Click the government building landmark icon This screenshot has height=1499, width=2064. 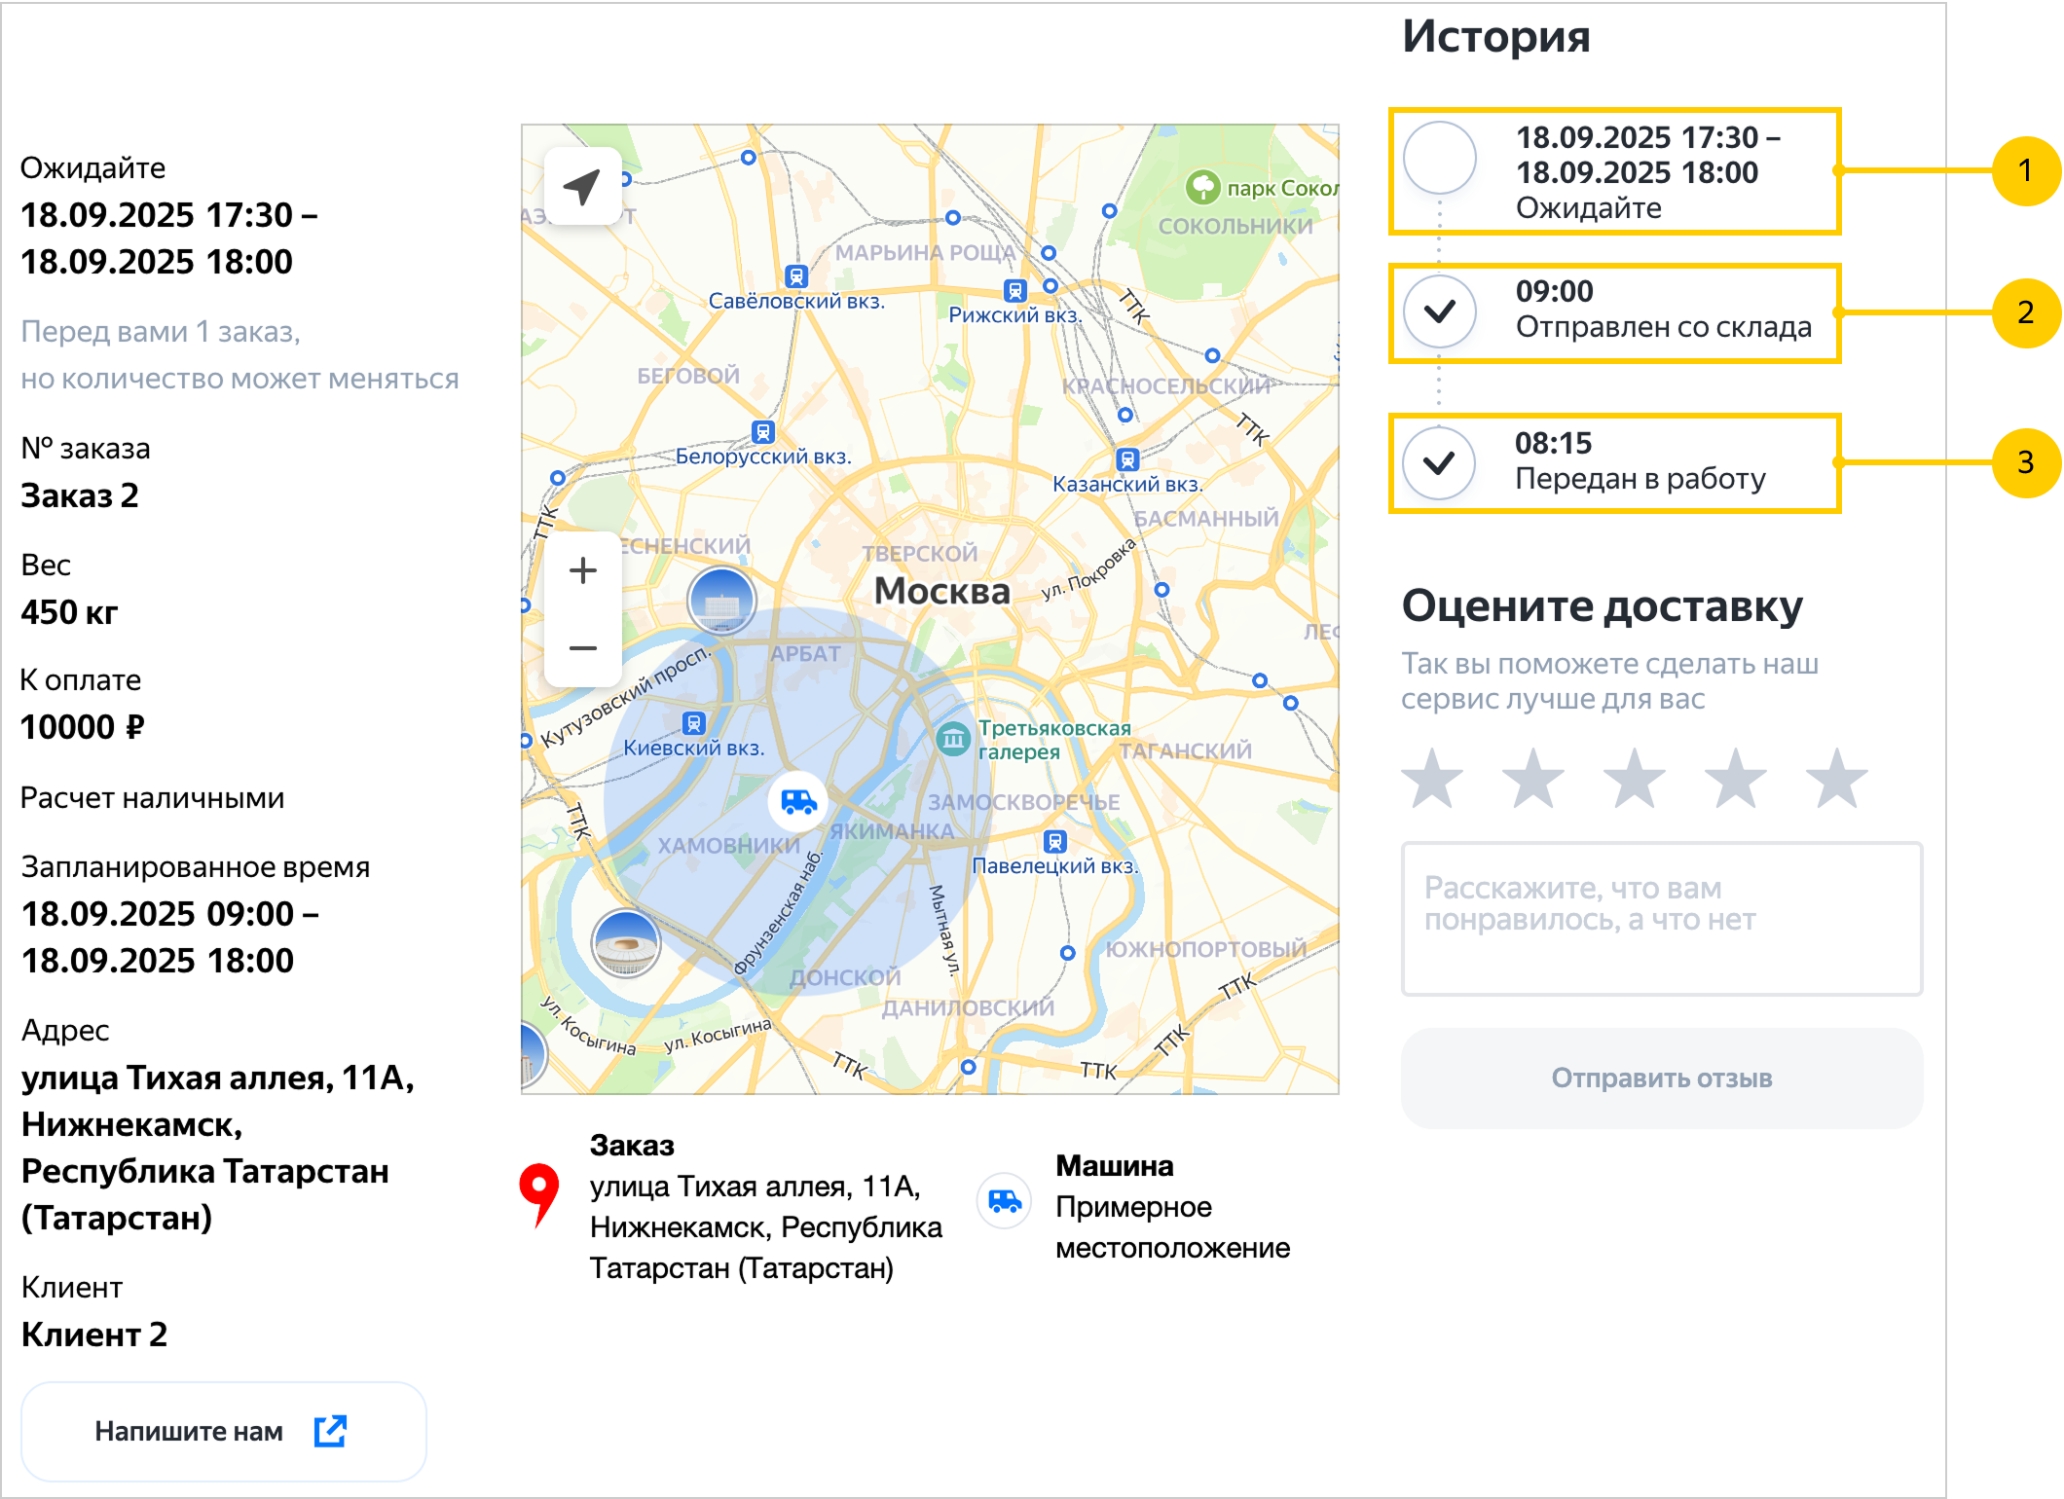(721, 601)
